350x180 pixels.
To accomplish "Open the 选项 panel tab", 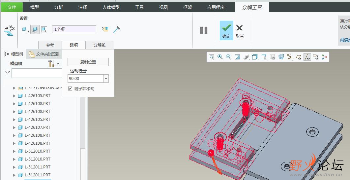I will 74,45.
